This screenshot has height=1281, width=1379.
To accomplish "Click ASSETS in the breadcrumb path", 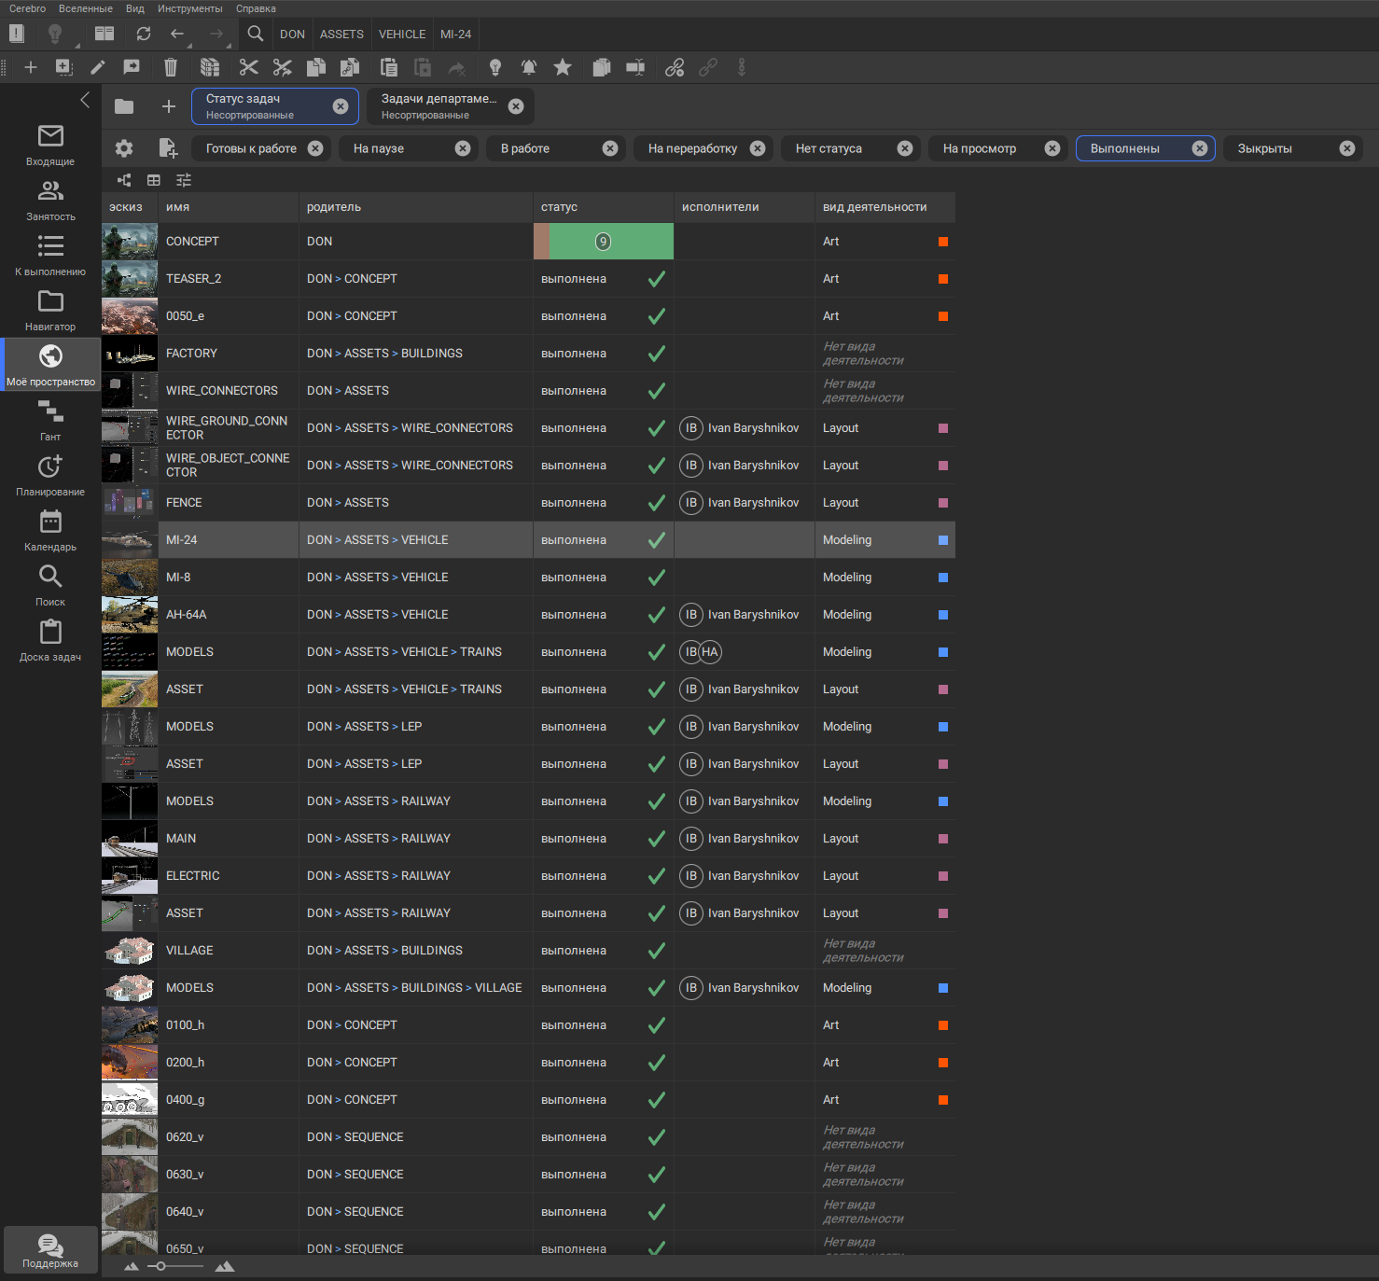I will [341, 34].
